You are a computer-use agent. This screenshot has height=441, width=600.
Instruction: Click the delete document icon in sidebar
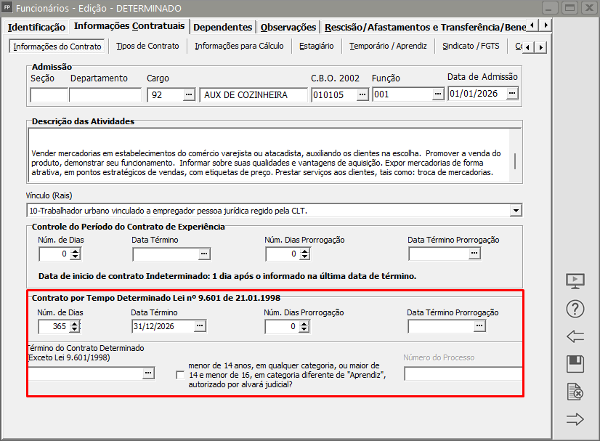point(575,392)
